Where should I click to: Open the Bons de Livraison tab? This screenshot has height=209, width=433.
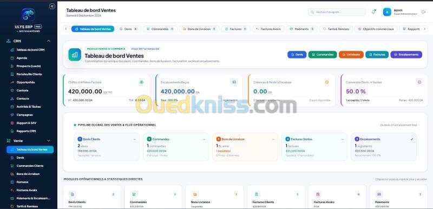tap(199, 29)
